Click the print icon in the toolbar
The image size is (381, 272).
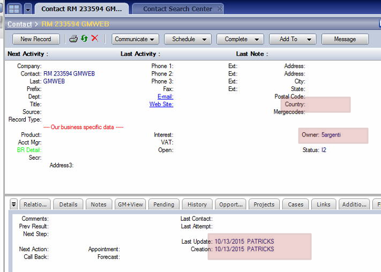tap(74, 39)
